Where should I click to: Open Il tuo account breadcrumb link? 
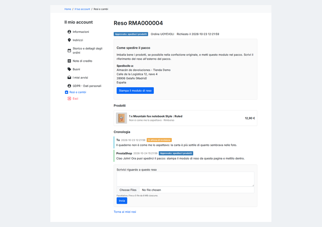coord(82,9)
